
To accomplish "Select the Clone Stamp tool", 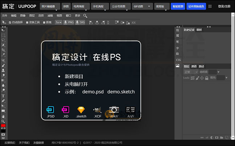I will [3, 70].
